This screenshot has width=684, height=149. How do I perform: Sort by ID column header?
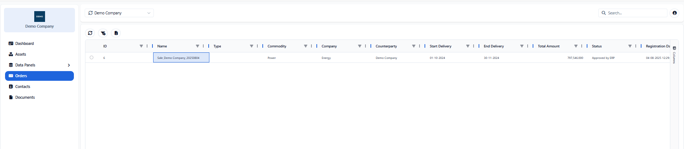click(105, 46)
